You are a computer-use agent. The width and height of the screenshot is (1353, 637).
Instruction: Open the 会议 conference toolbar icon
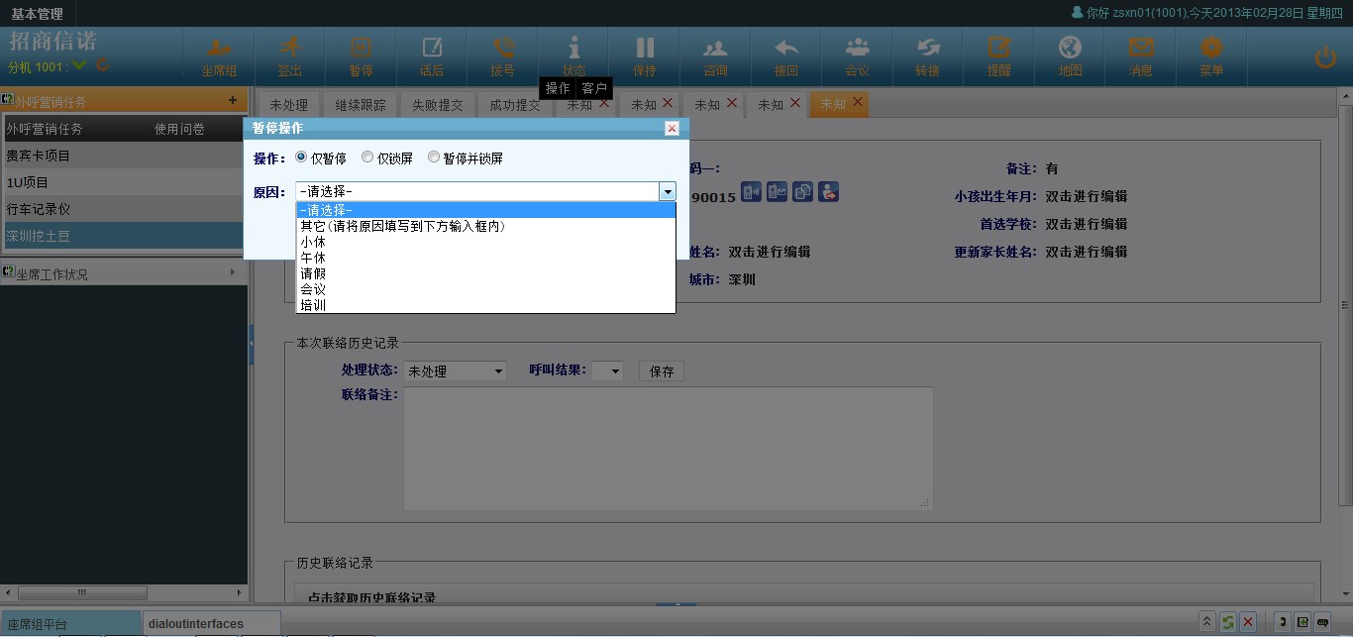tap(857, 55)
